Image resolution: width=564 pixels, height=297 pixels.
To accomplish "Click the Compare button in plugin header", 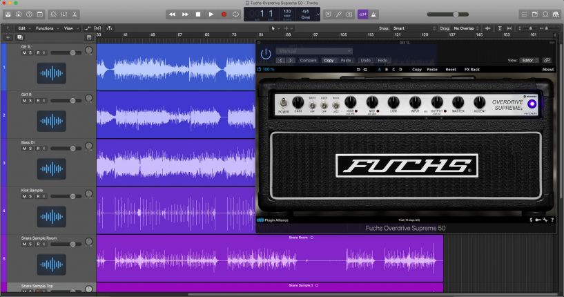I will pos(309,60).
